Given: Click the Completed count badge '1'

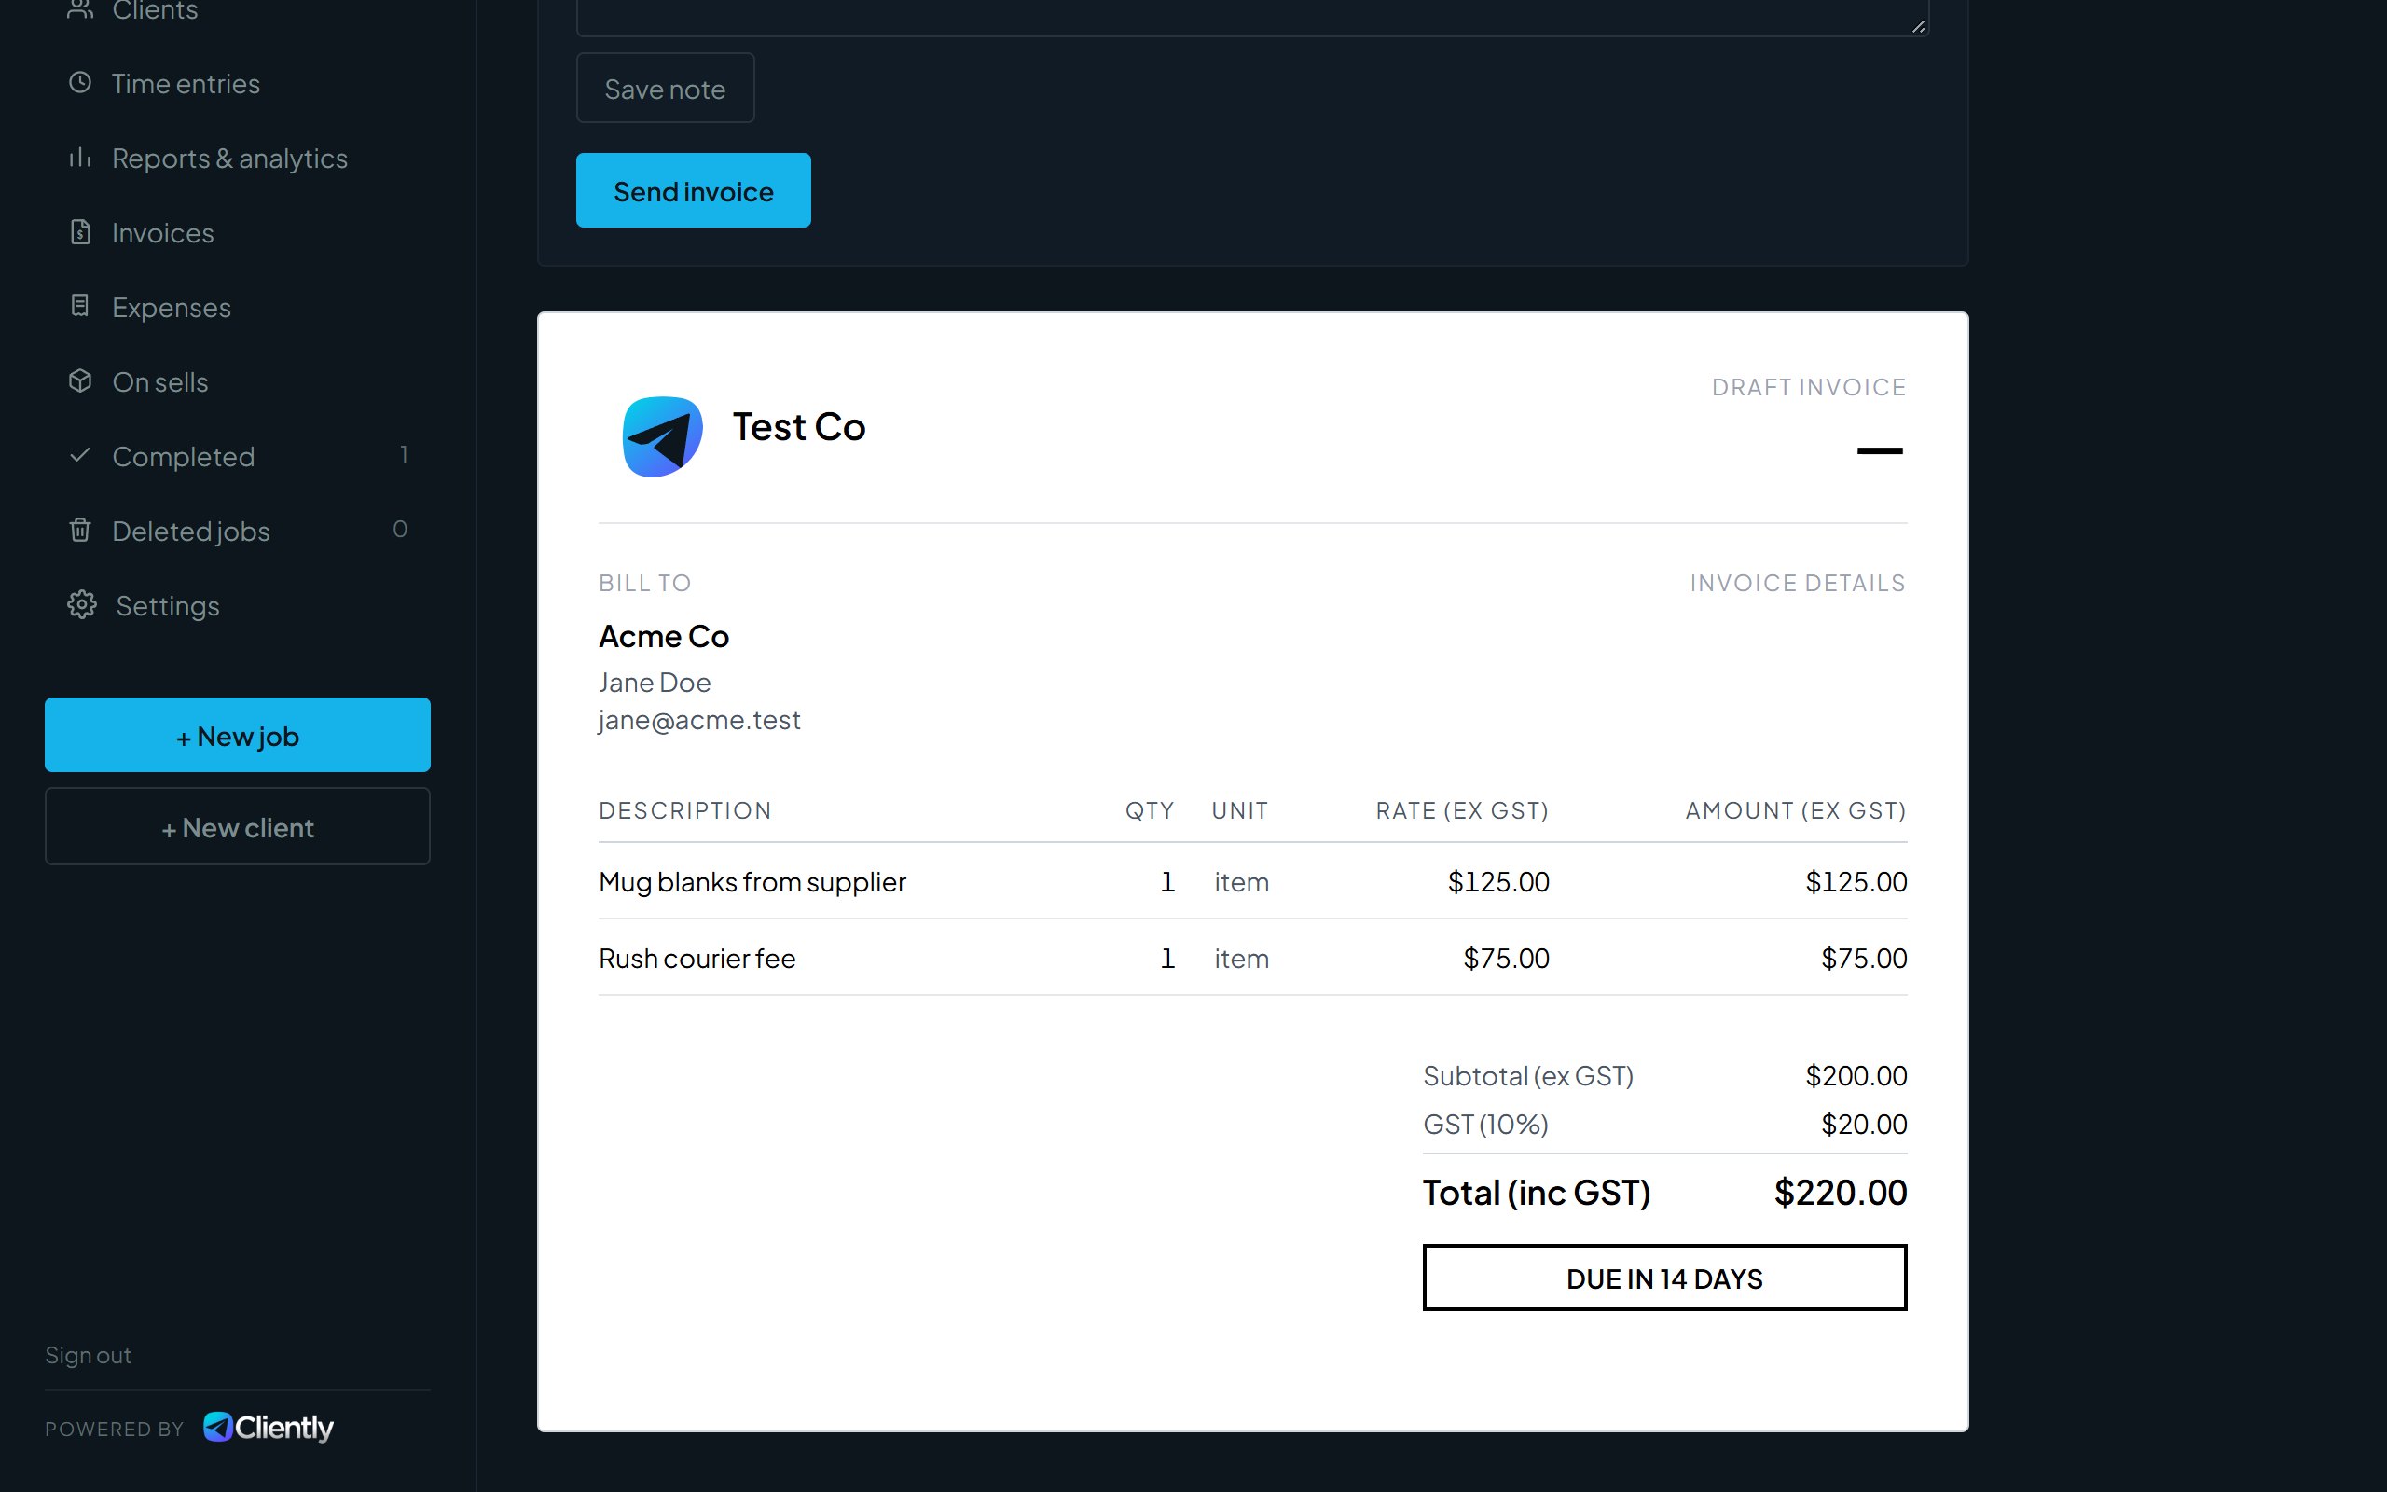Looking at the screenshot, I should tap(404, 454).
